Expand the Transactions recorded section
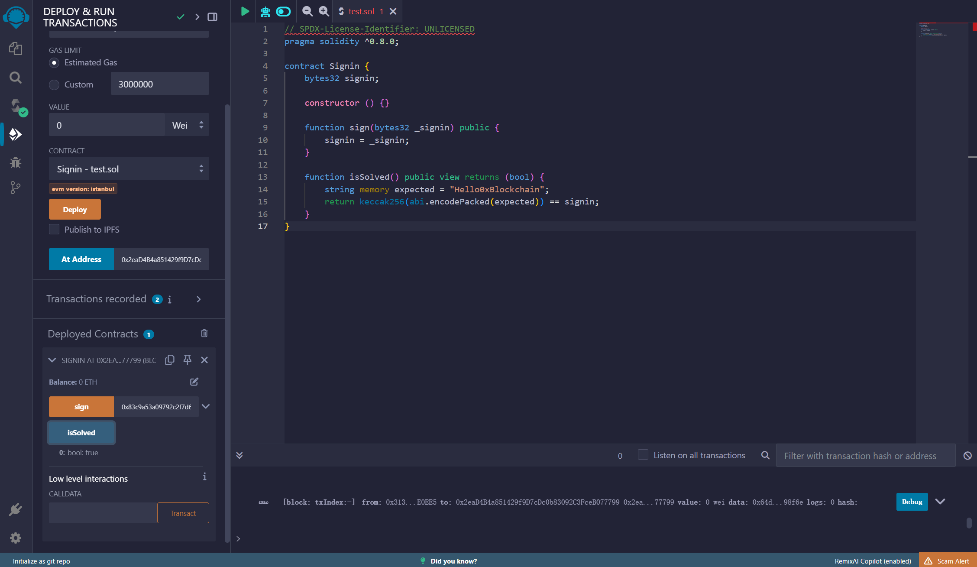The width and height of the screenshot is (977, 567). (x=199, y=299)
